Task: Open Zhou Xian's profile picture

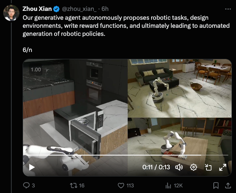Action: [11, 13]
